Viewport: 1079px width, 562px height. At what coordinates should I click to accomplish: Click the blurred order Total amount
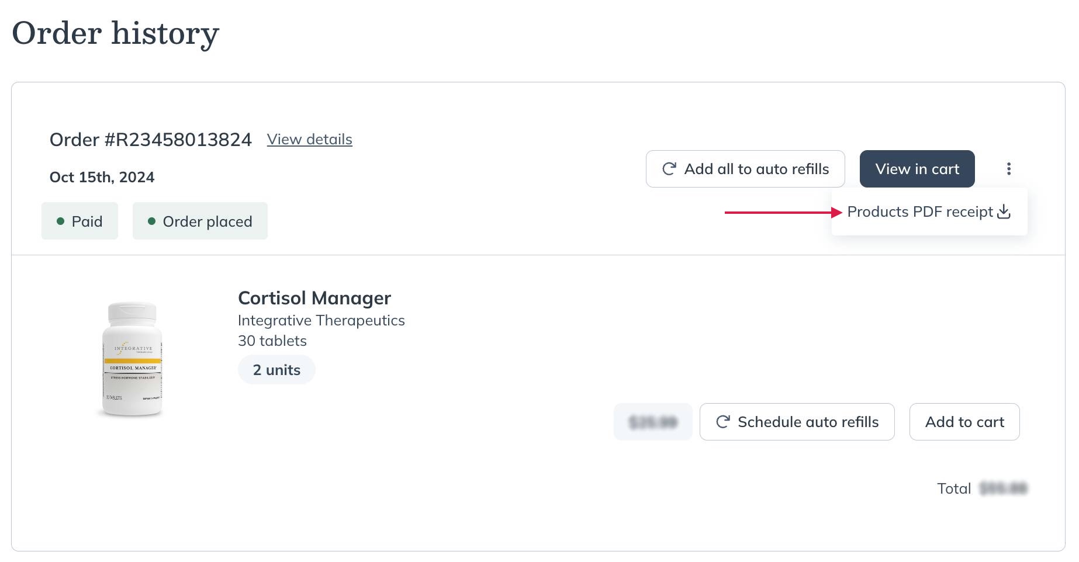[1003, 488]
